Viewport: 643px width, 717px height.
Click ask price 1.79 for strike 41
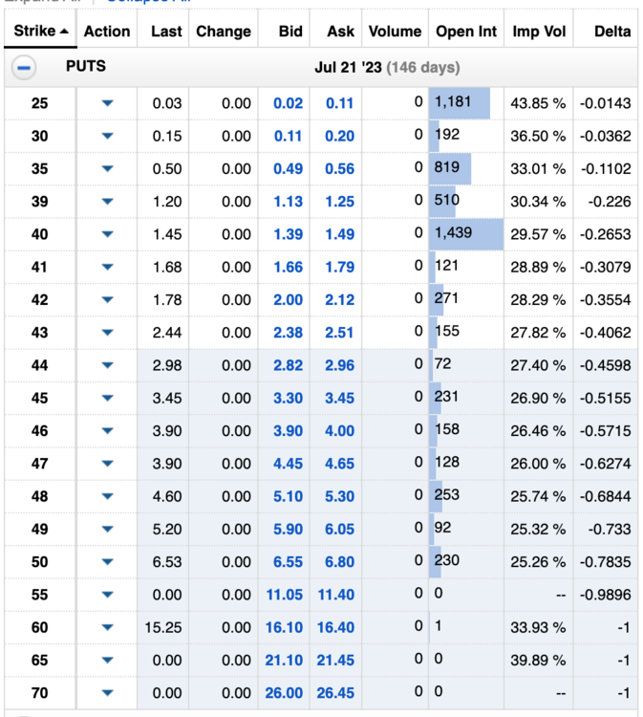point(339,267)
